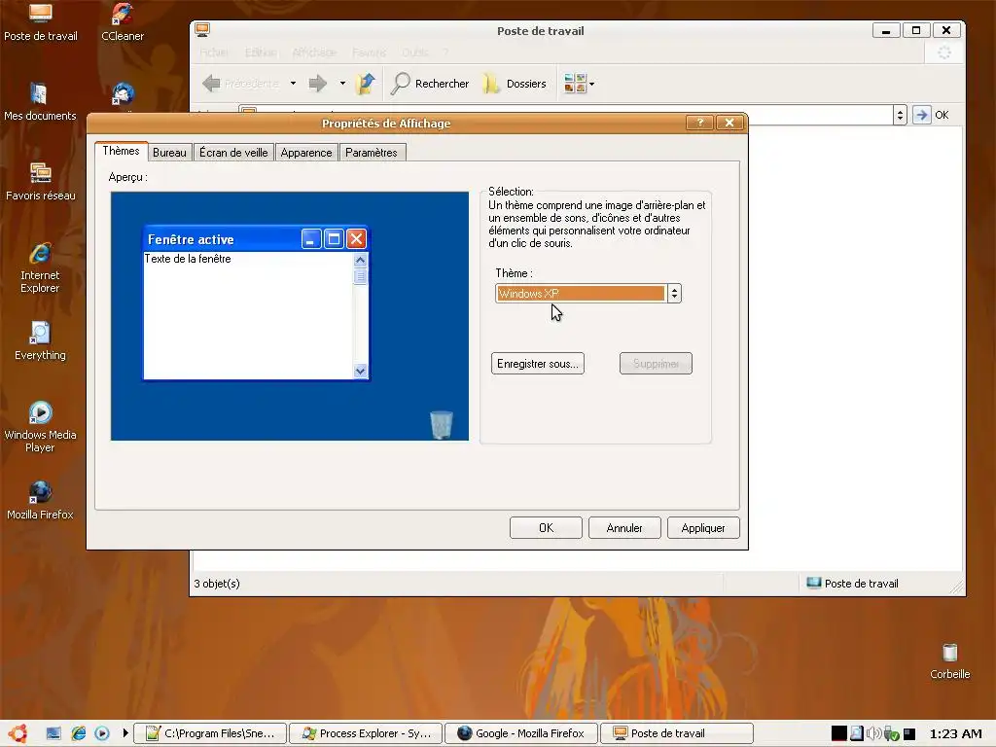Viewport: 996px width, 747px height.
Task: Open the views dropdown arrow
Action: [x=592, y=84]
